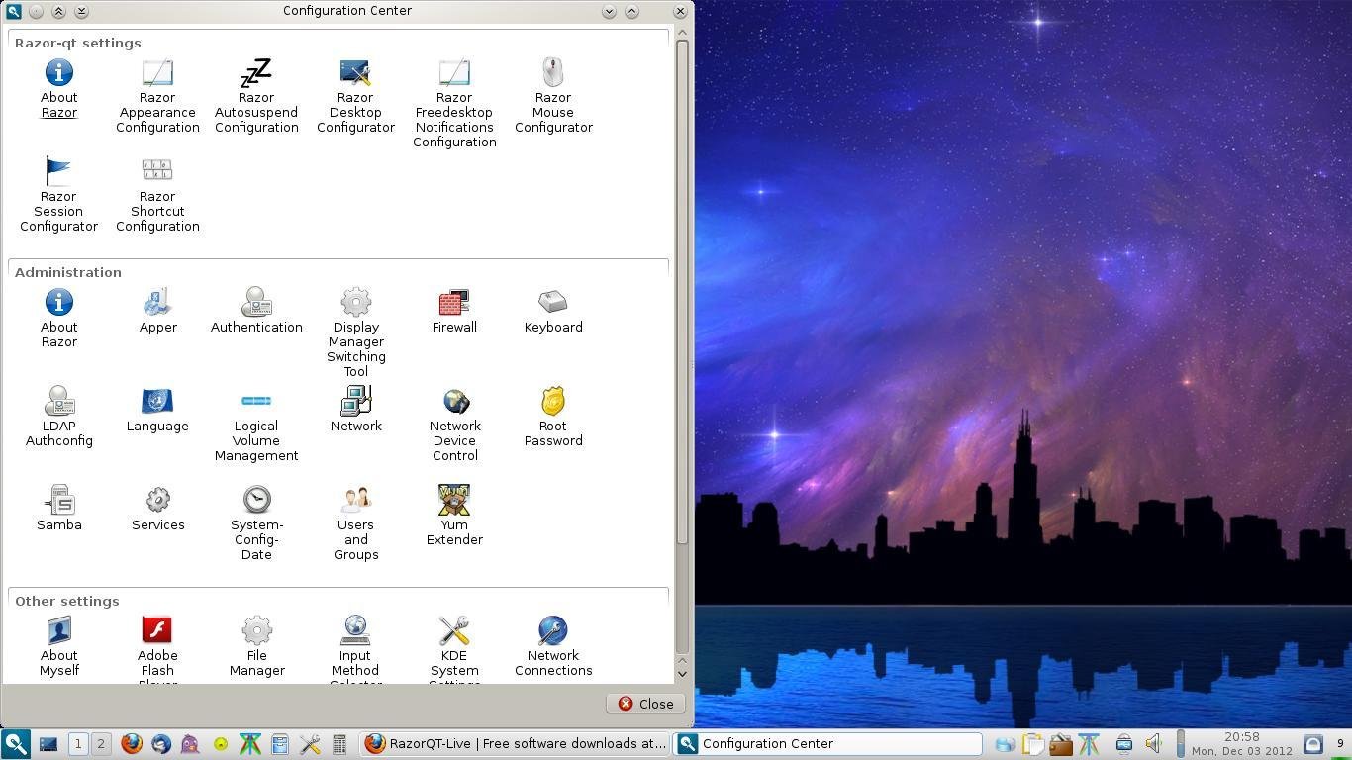Click the show desktop panel icon
Image resolution: width=1352 pixels, height=760 pixels.
point(48,744)
